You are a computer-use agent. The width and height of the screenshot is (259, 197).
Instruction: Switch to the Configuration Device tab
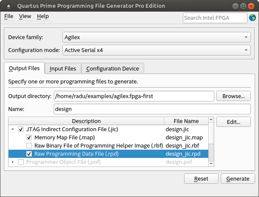(x=113, y=68)
